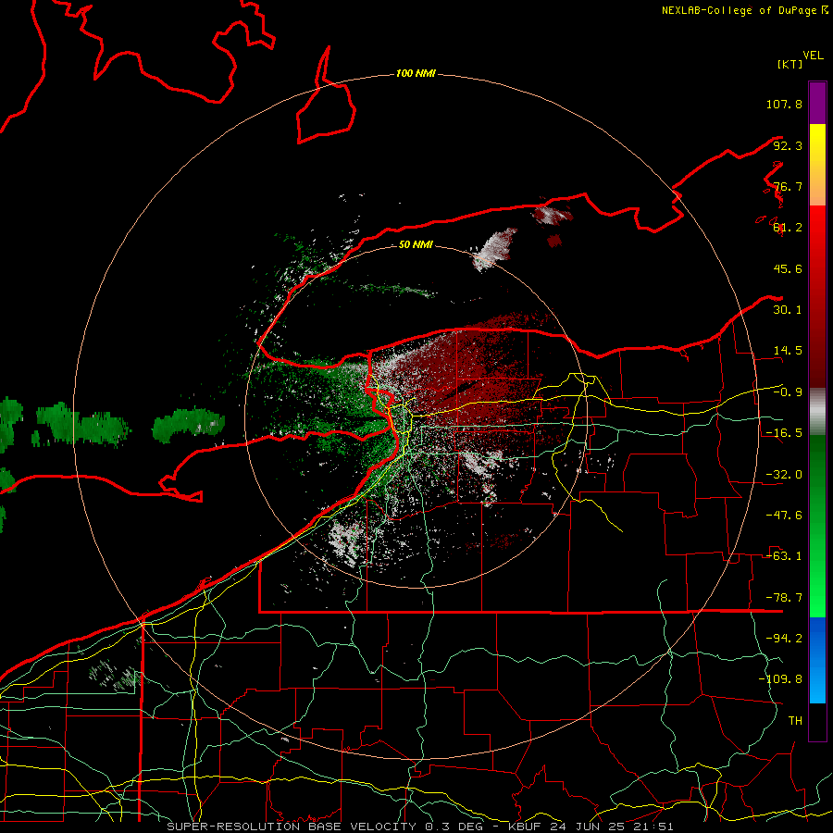Click the -78.7 legend value
The image size is (833, 833).
784,598
